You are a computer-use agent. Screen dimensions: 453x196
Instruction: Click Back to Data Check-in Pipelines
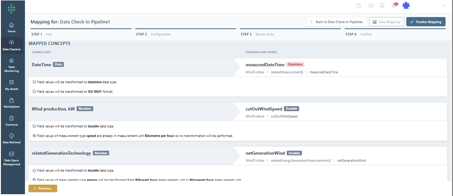(x=337, y=22)
